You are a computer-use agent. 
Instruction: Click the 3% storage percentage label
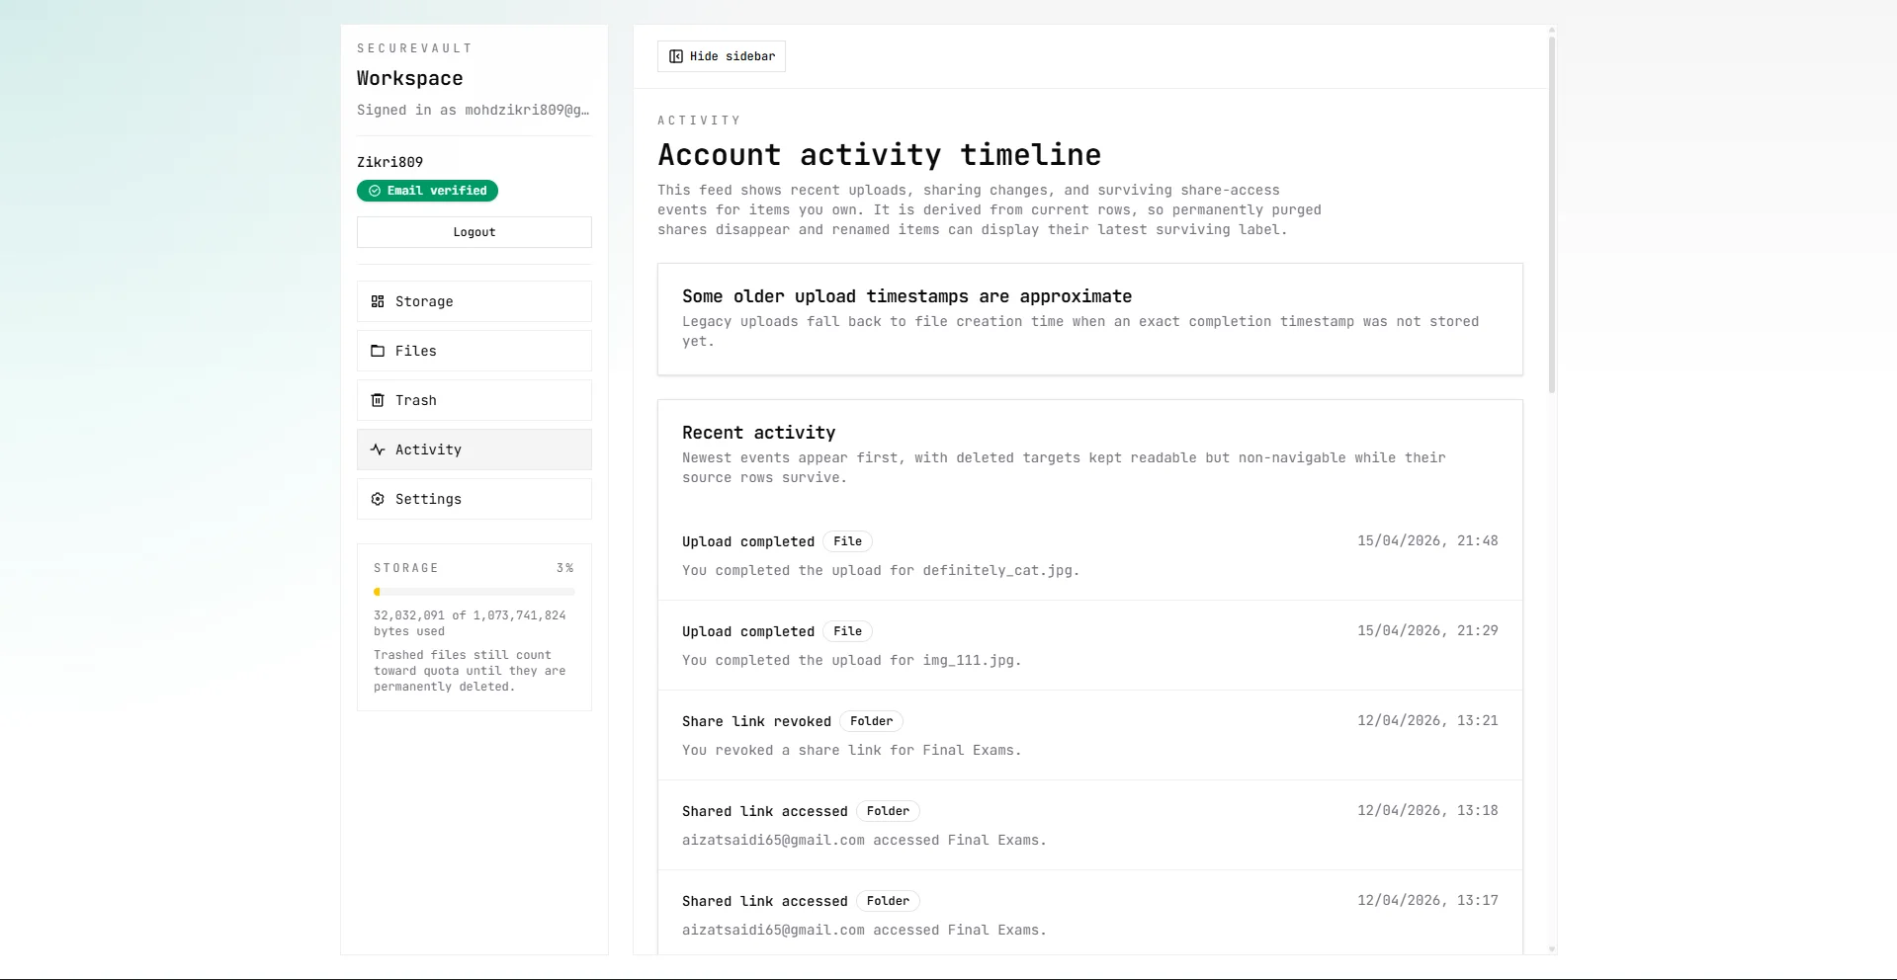click(x=564, y=568)
